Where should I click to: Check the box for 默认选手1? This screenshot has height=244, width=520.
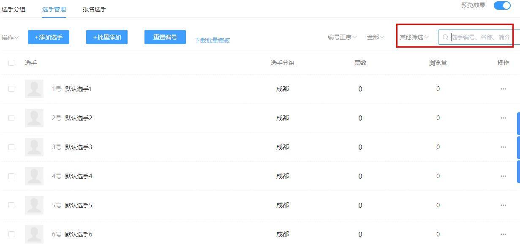tap(11, 89)
